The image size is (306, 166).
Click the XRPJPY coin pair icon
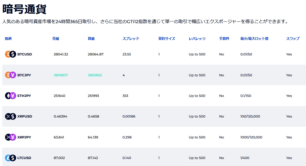point(11,137)
